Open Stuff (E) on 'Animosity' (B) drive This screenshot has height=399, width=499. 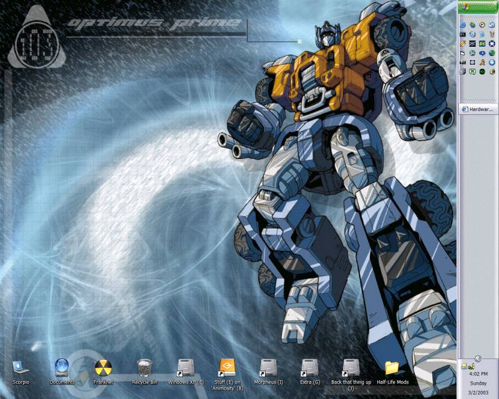[227, 368]
